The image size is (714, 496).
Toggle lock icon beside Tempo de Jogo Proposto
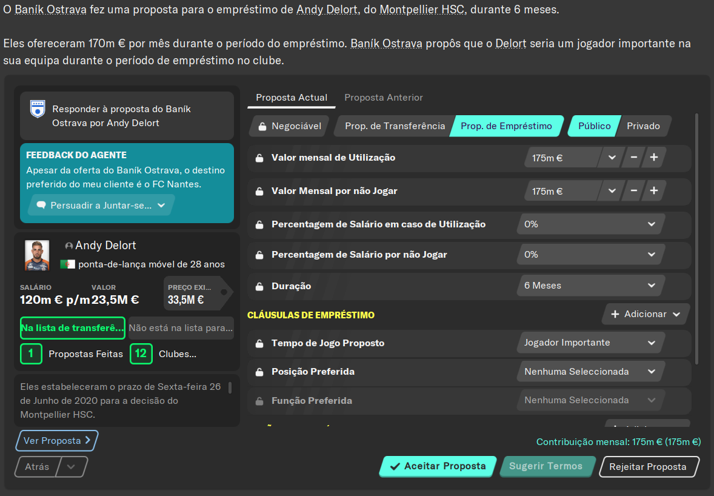[x=259, y=343]
